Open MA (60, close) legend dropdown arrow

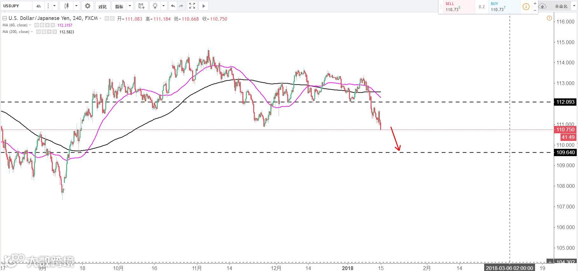point(30,25)
